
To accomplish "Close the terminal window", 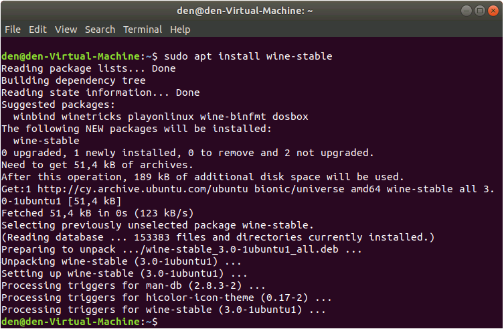I will point(493,11).
